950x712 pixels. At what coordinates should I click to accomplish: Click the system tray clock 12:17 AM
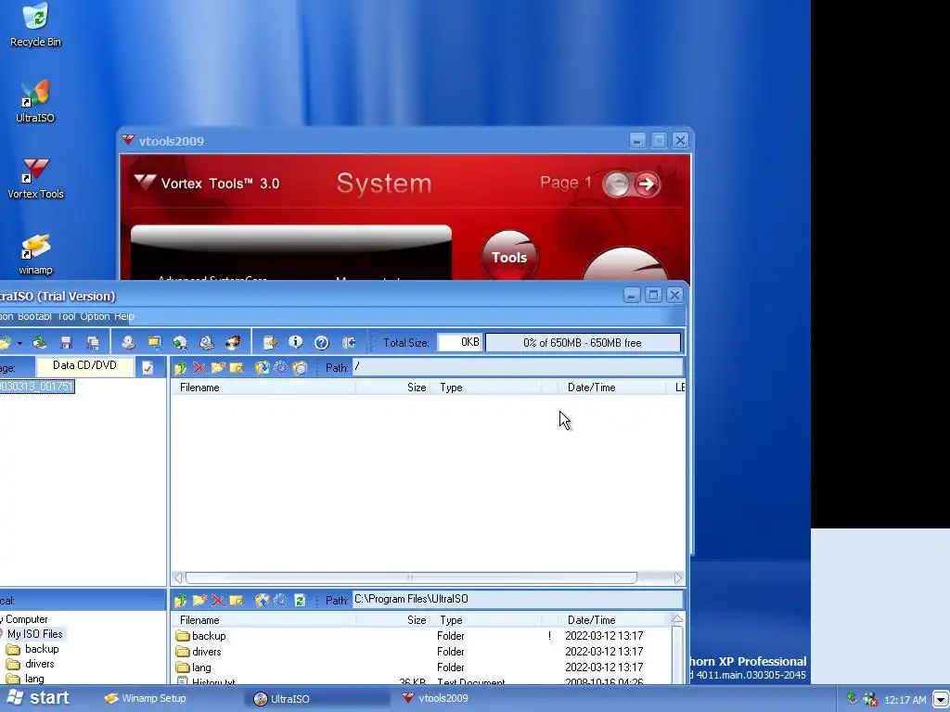(905, 700)
